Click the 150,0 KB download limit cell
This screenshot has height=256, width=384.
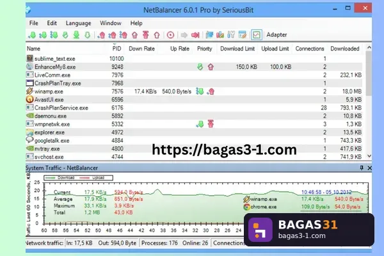click(246, 67)
